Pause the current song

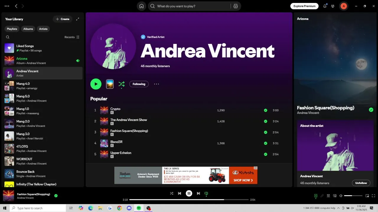click(189, 193)
